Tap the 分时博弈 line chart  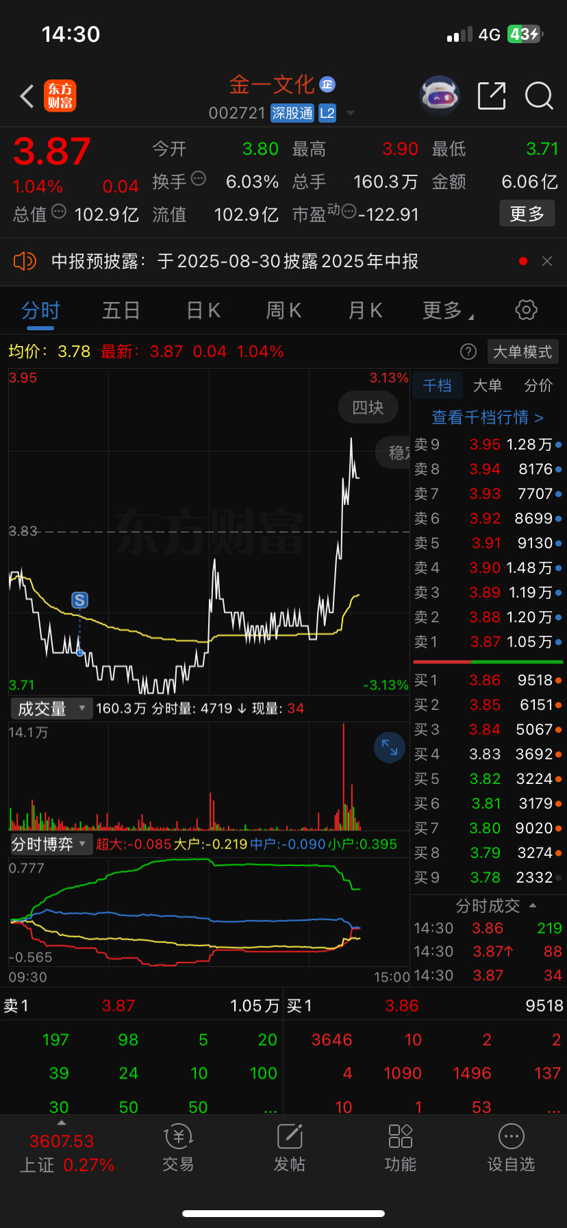coord(209,911)
